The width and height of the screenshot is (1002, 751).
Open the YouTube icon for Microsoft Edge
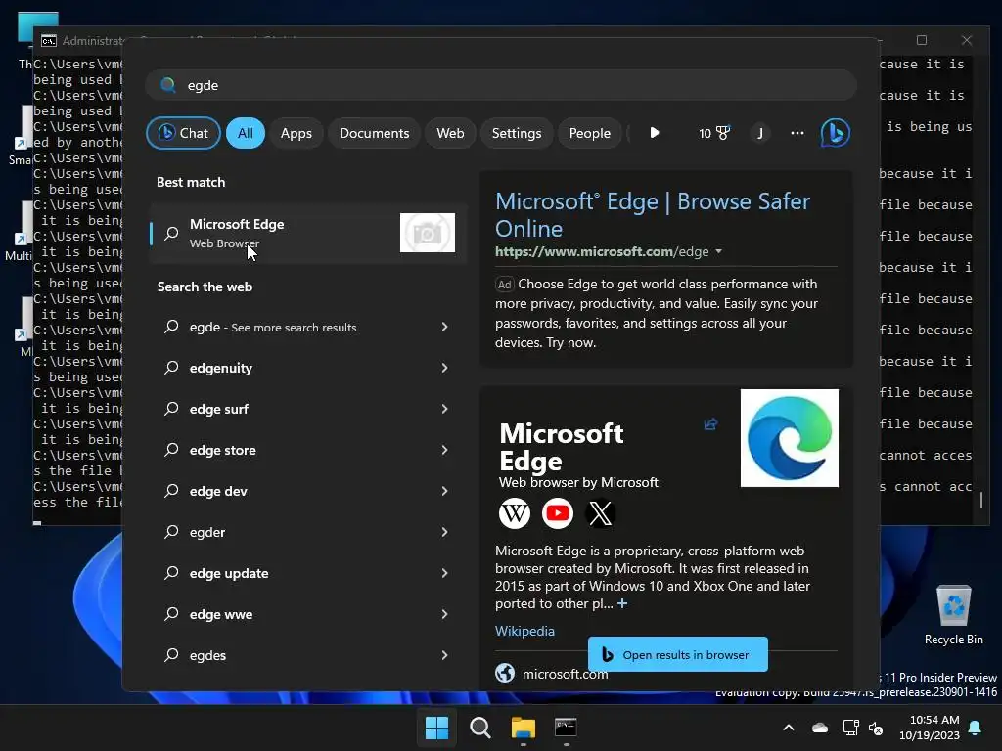click(x=557, y=512)
